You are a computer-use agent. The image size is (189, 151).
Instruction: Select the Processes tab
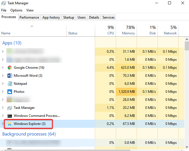(x=9, y=17)
